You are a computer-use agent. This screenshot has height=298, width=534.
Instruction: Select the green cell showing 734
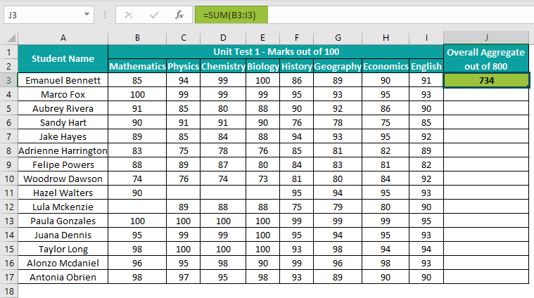pyautogui.click(x=486, y=80)
